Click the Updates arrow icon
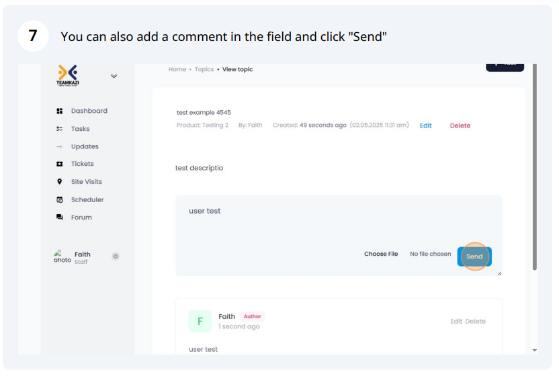Image resolution: width=559 pixels, height=382 pixels. [x=60, y=146]
